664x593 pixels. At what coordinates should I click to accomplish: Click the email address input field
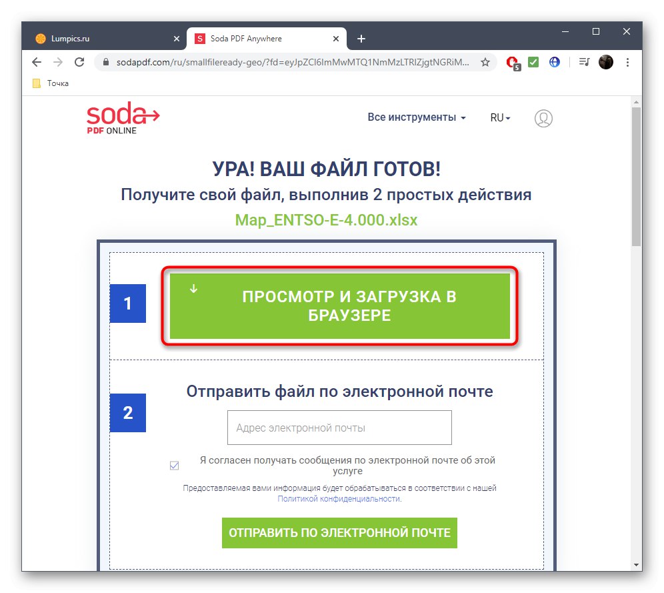tap(339, 428)
